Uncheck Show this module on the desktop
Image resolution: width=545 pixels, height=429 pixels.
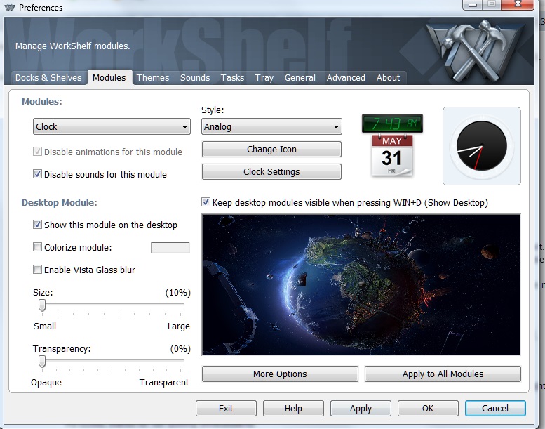coord(38,225)
